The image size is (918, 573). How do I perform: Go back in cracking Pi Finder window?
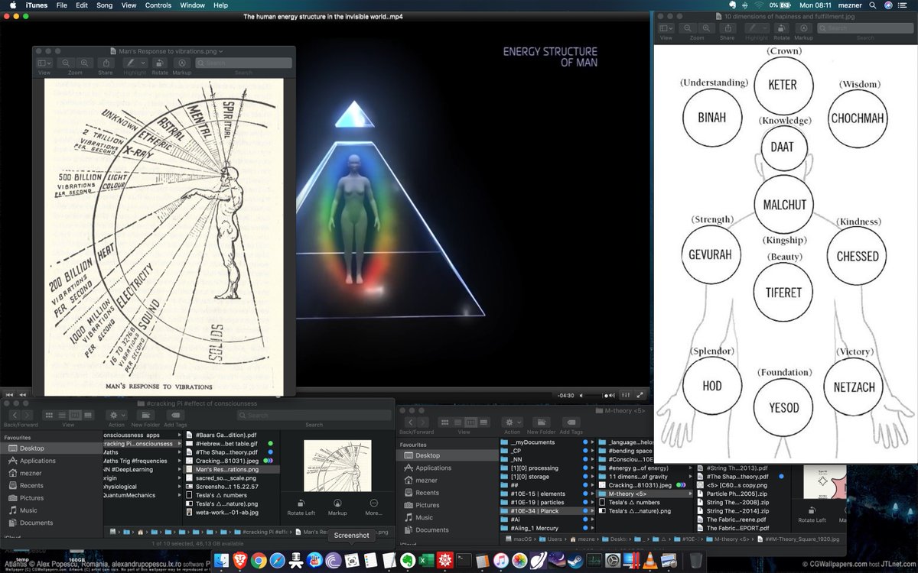point(14,415)
